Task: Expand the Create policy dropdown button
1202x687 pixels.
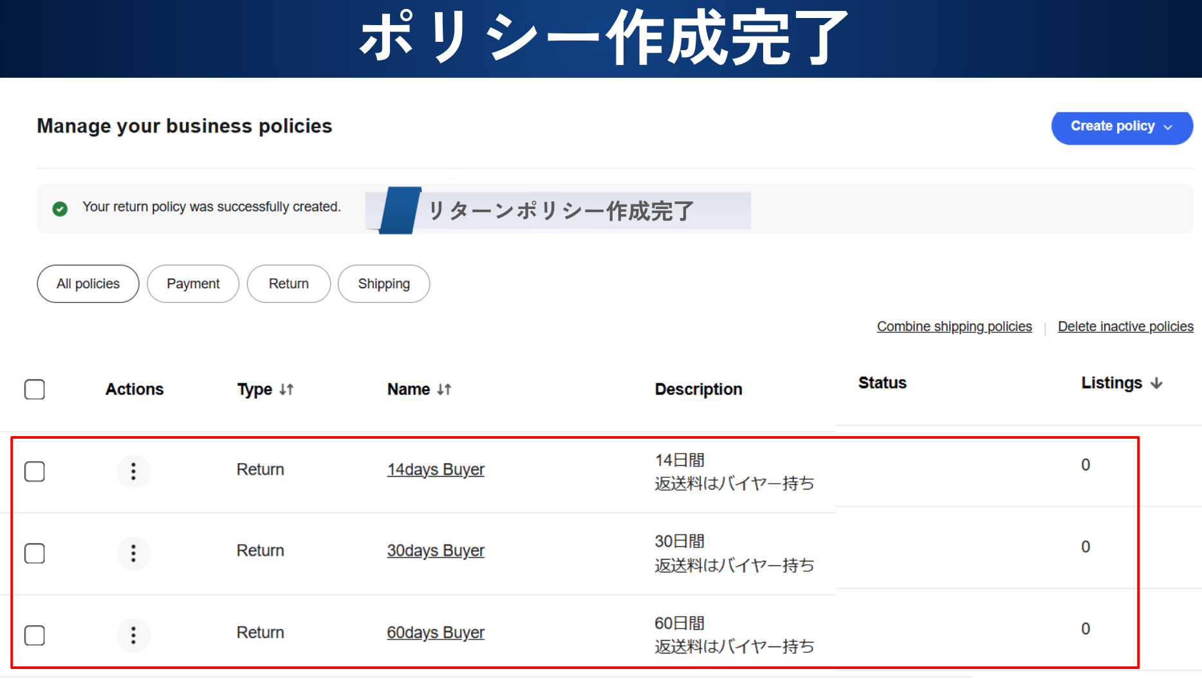Action: click(x=1122, y=127)
